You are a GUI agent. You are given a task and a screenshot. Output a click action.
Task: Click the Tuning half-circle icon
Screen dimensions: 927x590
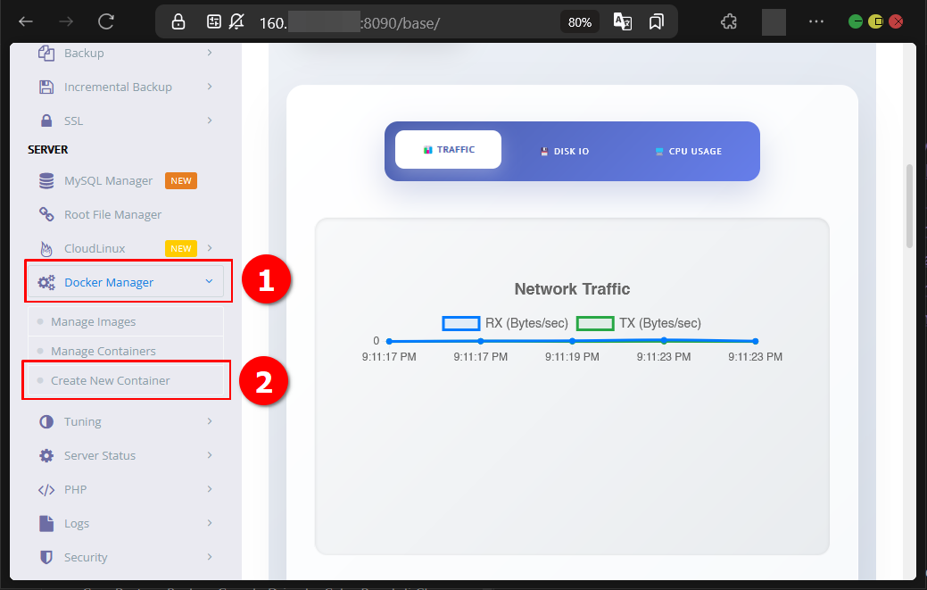pyautogui.click(x=46, y=421)
